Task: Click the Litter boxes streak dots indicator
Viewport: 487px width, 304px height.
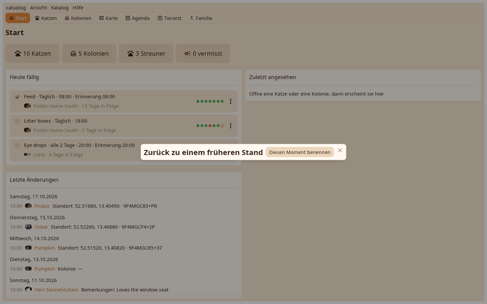Action: (210, 126)
